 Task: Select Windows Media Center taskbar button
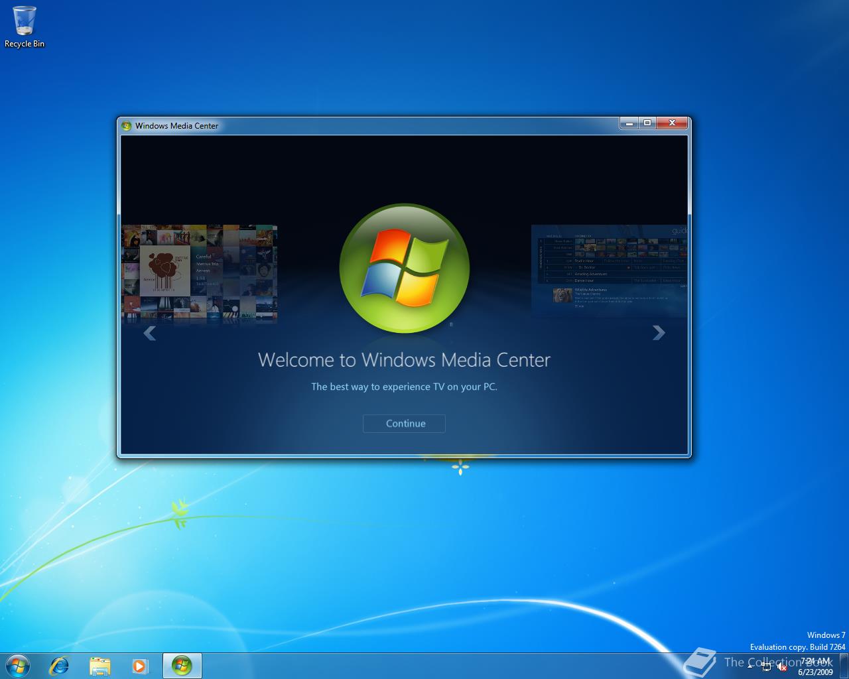[182, 666]
